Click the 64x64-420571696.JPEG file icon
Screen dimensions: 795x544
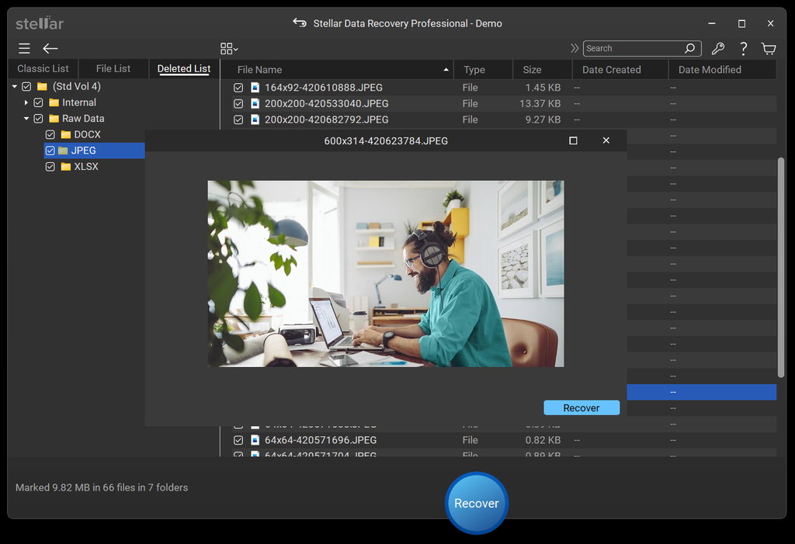coord(255,441)
